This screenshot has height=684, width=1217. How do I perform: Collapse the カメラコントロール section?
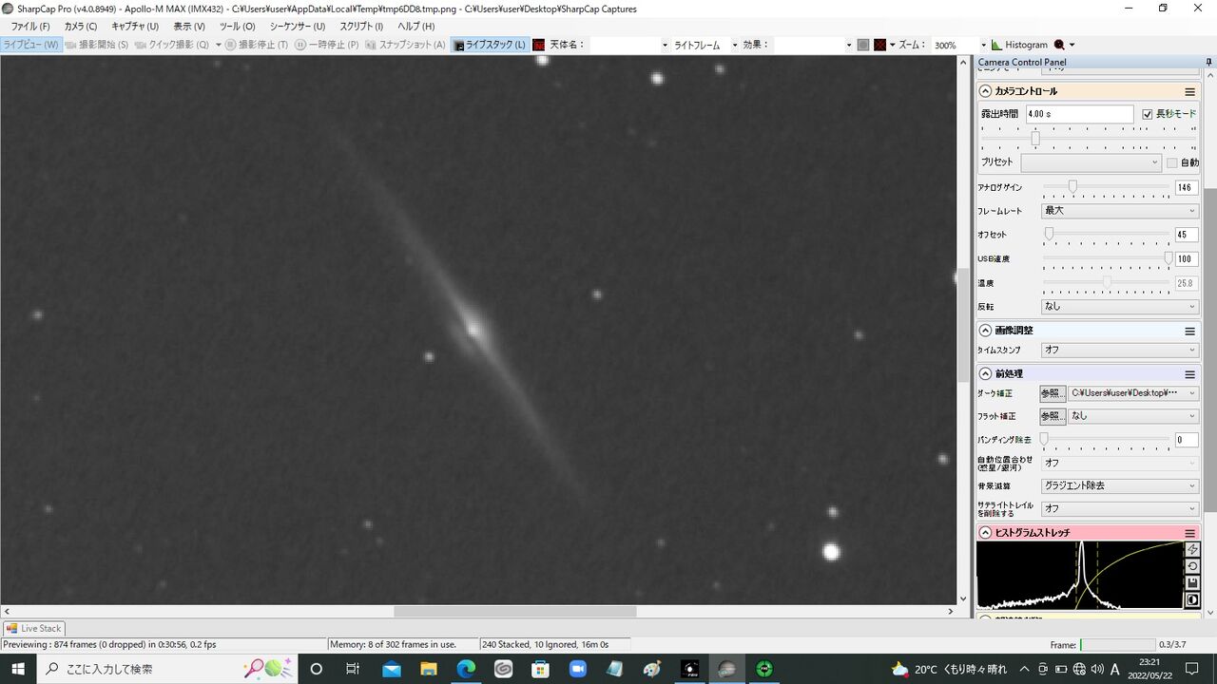985,92
